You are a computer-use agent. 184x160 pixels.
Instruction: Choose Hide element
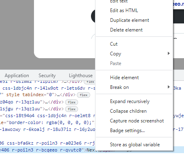point(134,78)
